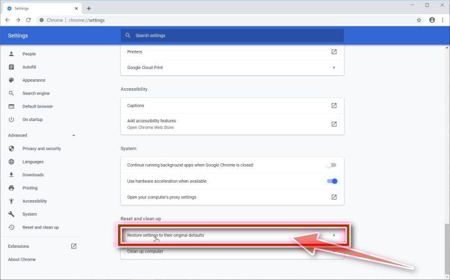This screenshot has width=450, height=280.
Task: Click Clean up computer row
Action: (232, 251)
